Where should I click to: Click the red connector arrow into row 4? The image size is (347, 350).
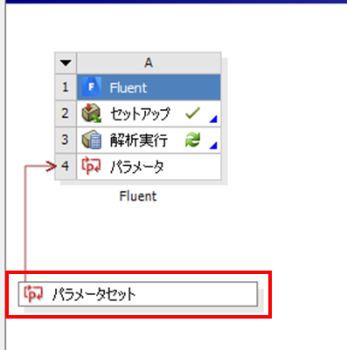pyautogui.click(x=52, y=167)
